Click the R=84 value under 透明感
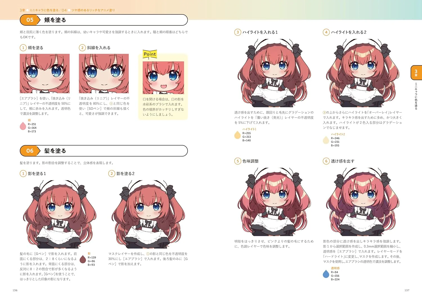The height and width of the screenshot is (298, 422). [335, 272]
